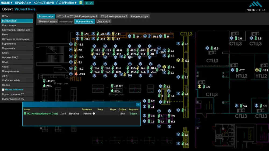Click the snowflake icon beside -16.2
Screen dimensions: 269x151
click(71, 68)
